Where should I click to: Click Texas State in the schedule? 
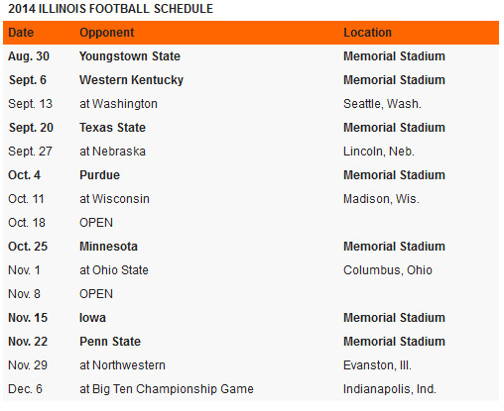click(112, 128)
